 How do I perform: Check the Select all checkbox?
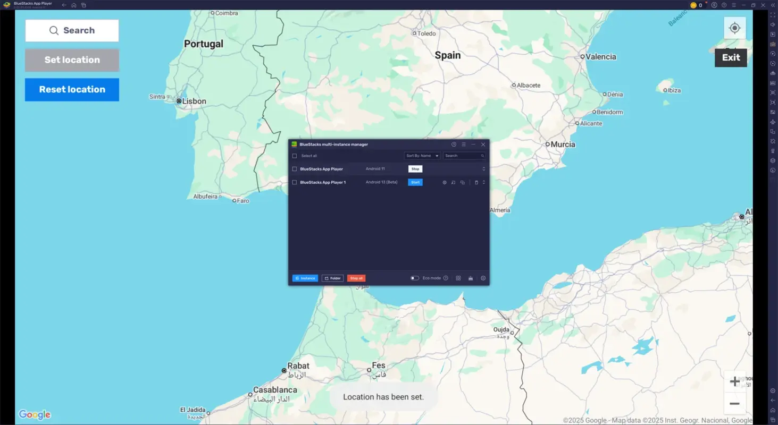(x=295, y=156)
